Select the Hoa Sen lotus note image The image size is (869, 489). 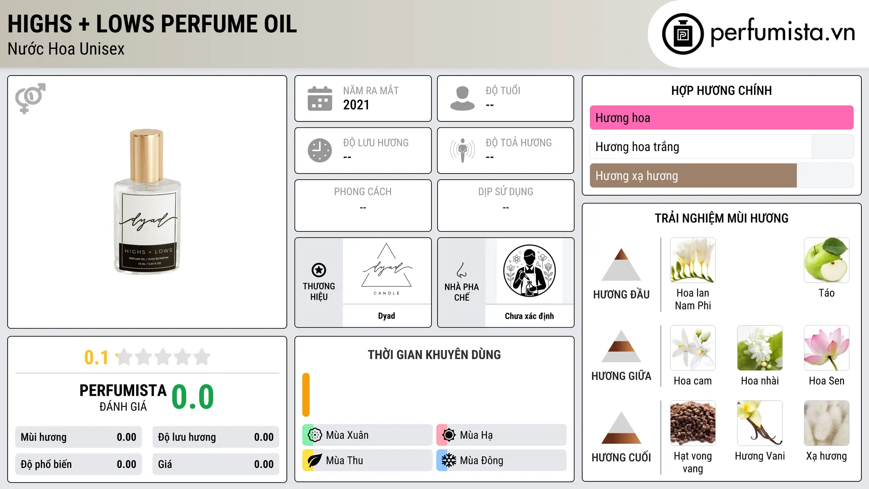827,348
